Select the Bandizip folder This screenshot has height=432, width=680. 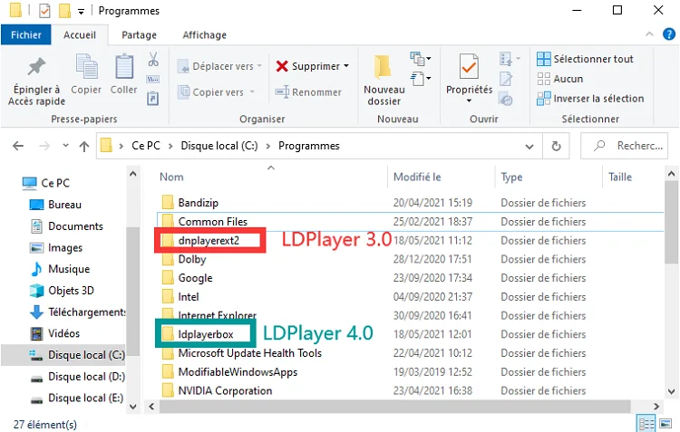coord(199,202)
